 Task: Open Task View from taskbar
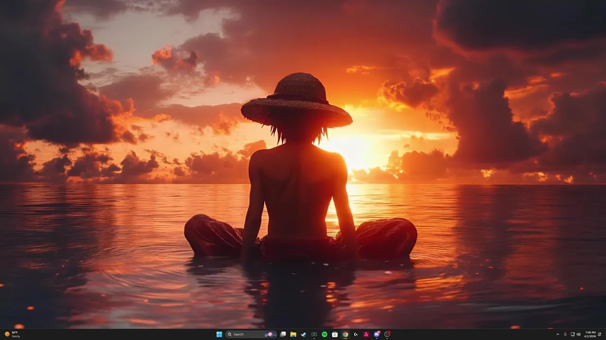tap(283, 334)
